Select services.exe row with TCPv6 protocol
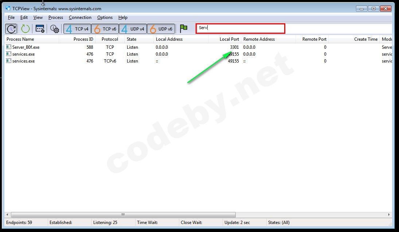 198,61
